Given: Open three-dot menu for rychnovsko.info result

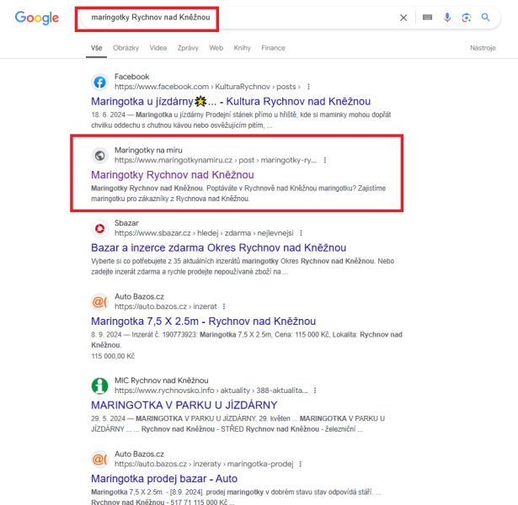Looking at the screenshot, I should pyautogui.click(x=315, y=391).
